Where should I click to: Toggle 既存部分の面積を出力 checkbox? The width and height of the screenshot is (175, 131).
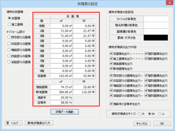point(111,76)
